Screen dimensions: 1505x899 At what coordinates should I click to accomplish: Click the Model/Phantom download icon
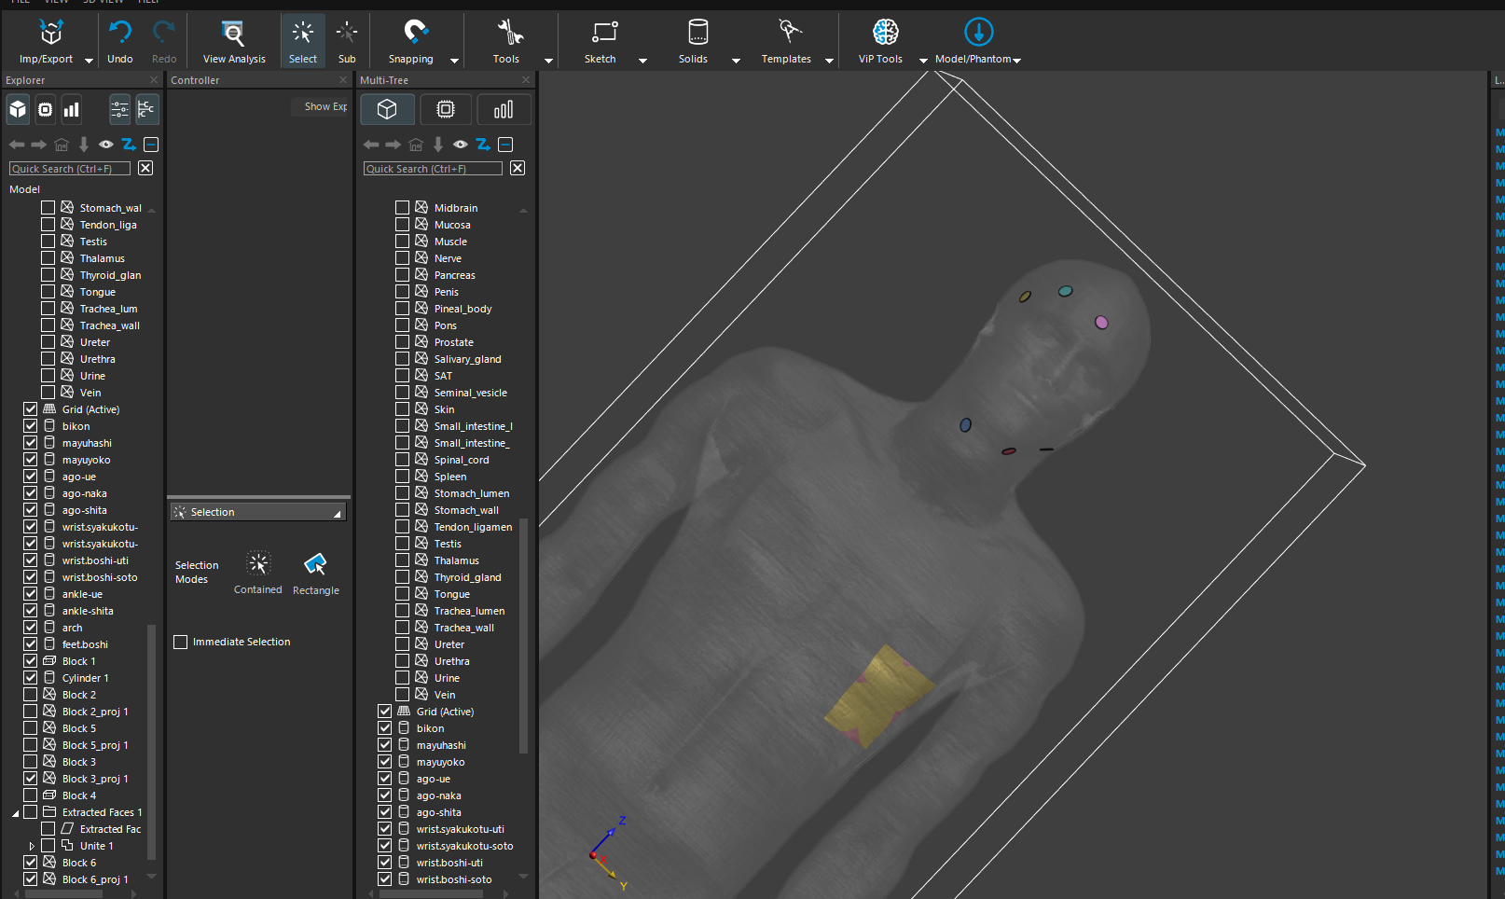[978, 33]
